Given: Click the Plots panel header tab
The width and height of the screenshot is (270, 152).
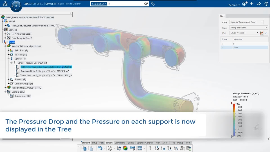Looking at the screenshot, I should 222,16.
